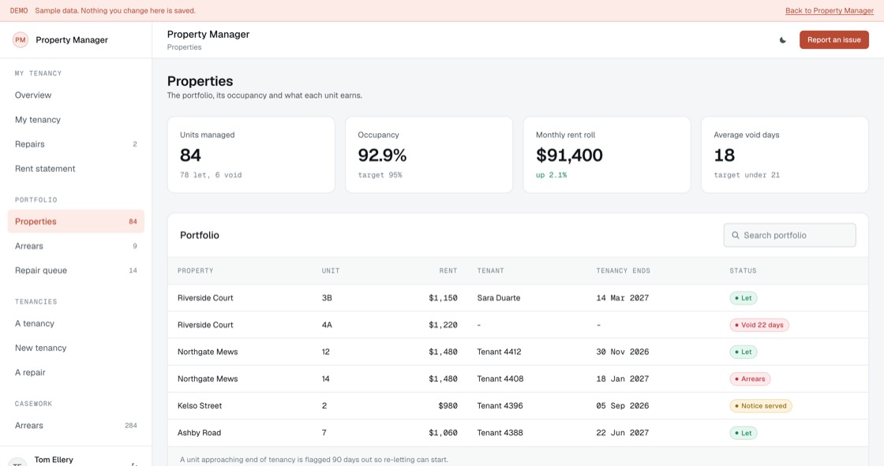
Task: Select Tenant 4412 in the table
Action: pos(499,352)
